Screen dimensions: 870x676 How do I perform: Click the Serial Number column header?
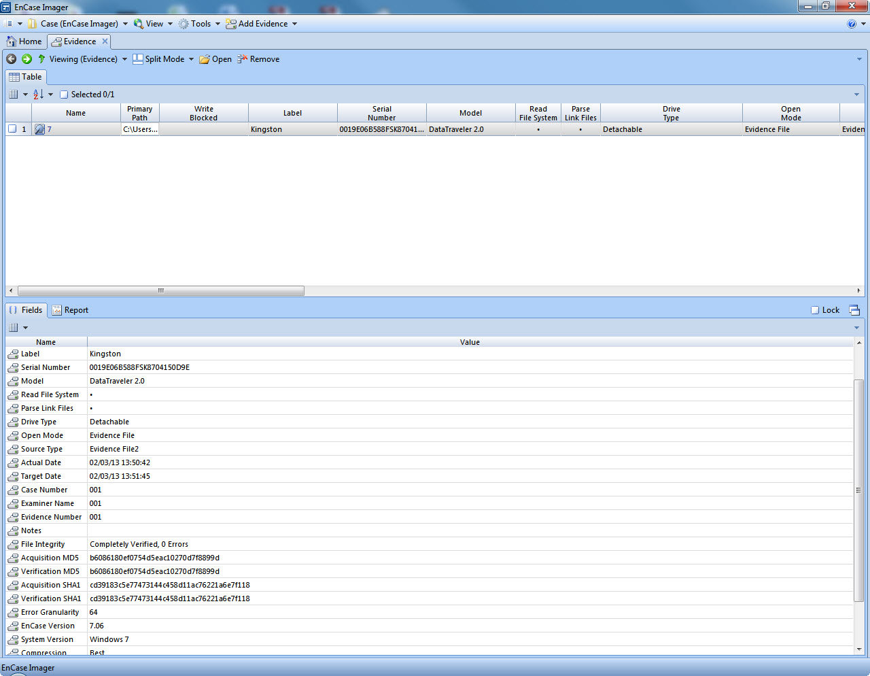(381, 113)
